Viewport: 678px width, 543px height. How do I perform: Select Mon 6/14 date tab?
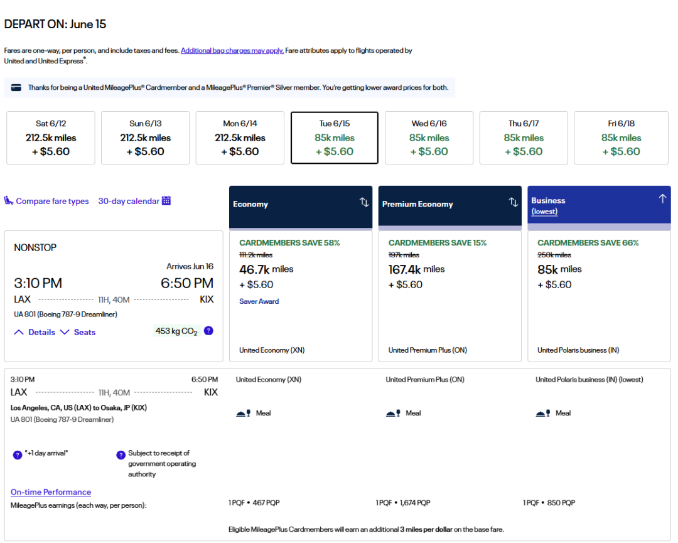click(240, 138)
